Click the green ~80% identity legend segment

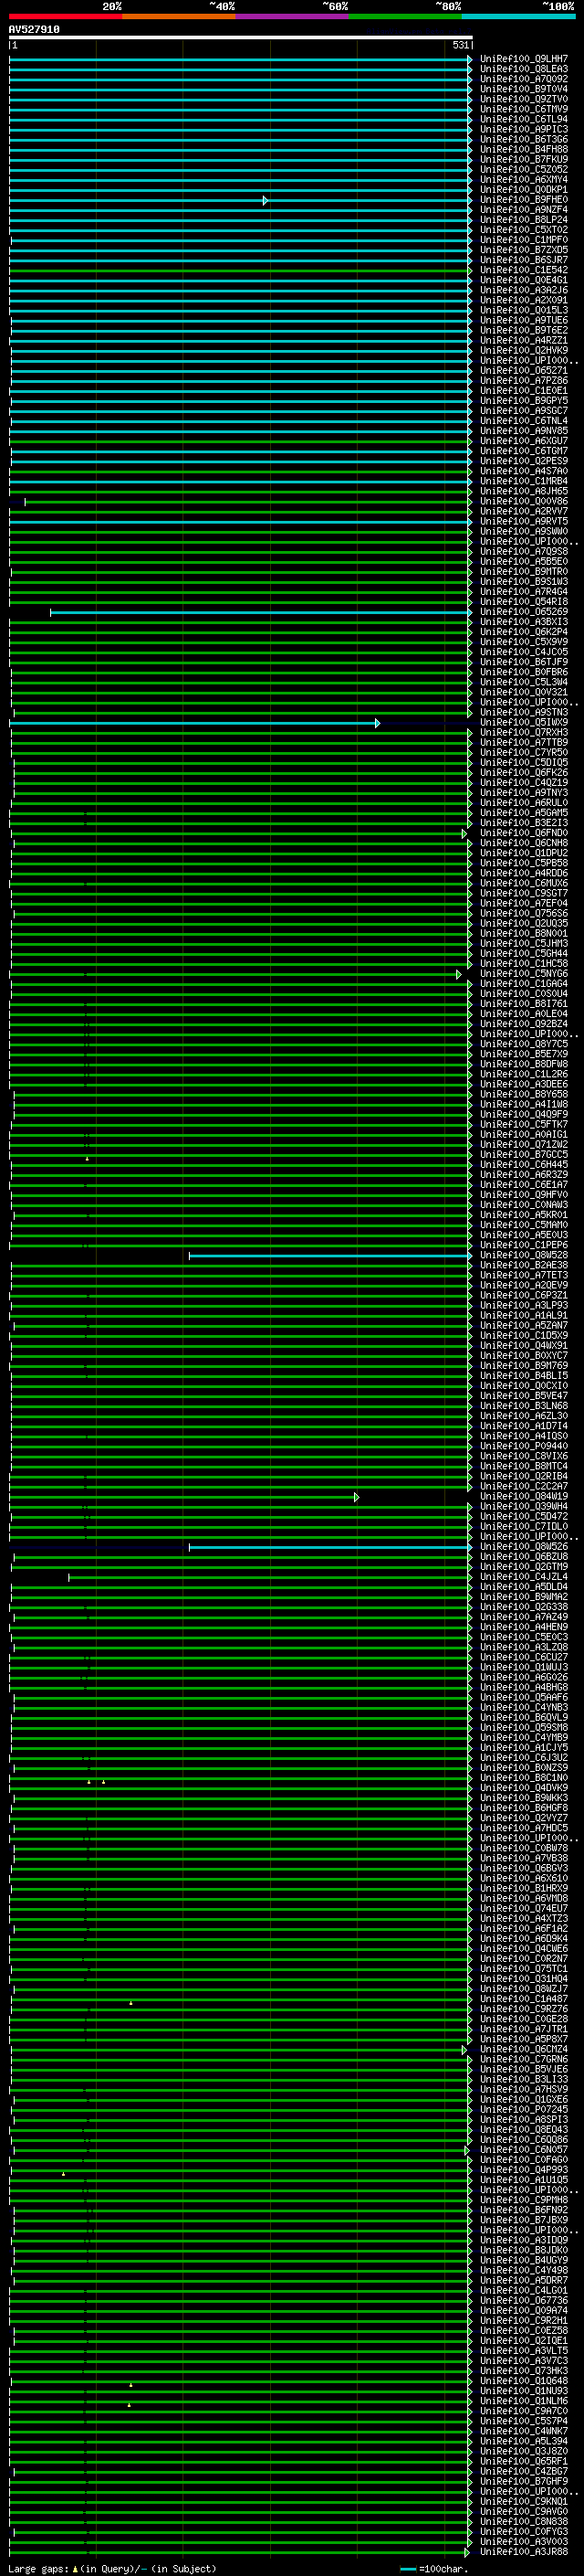[x=405, y=16]
